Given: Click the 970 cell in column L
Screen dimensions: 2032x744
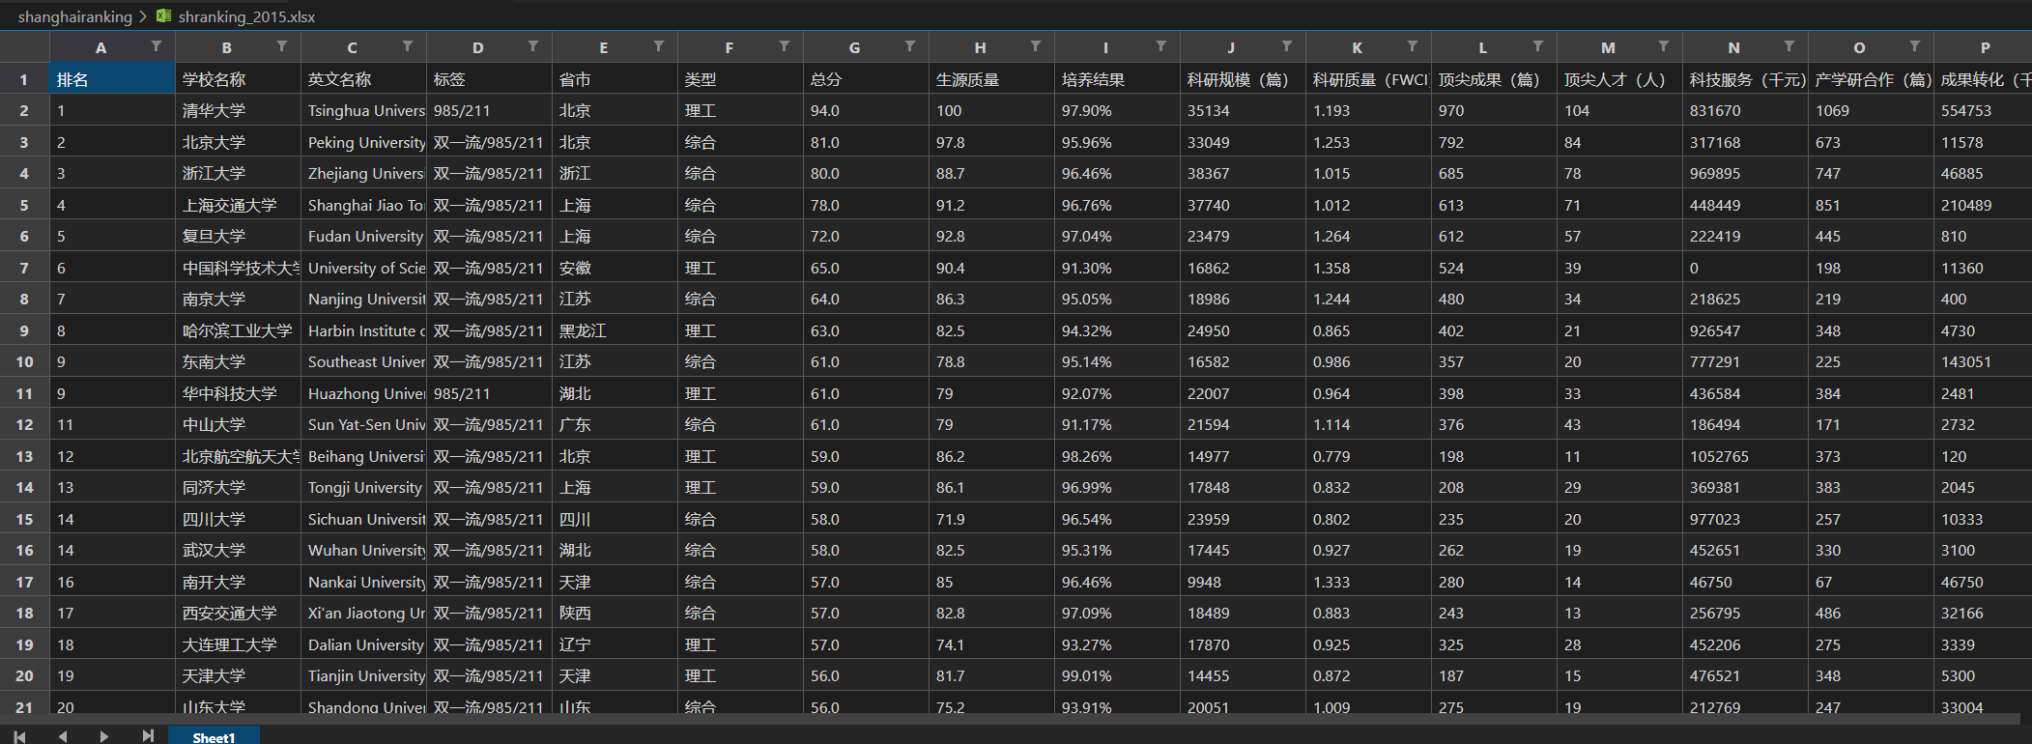Looking at the screenshot, I should coord(1494,110).
